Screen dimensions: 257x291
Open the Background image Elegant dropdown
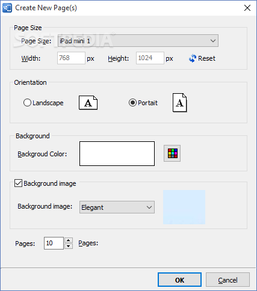coord(117,207)
